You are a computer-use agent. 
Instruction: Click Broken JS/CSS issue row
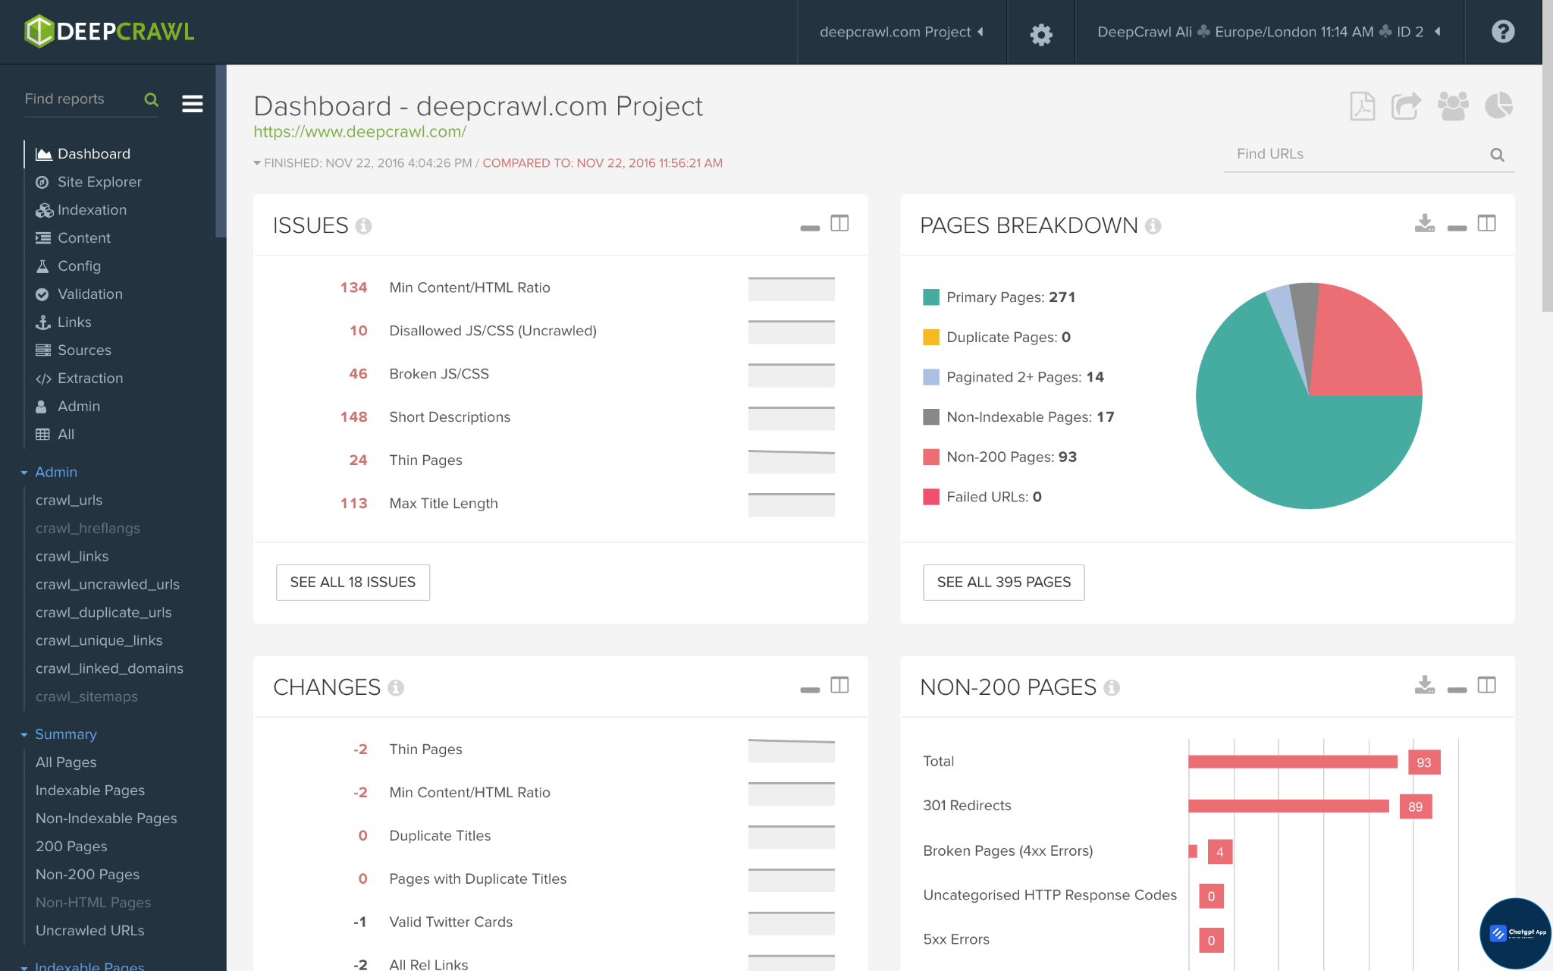pyautogui.click(x=561, y=374)
